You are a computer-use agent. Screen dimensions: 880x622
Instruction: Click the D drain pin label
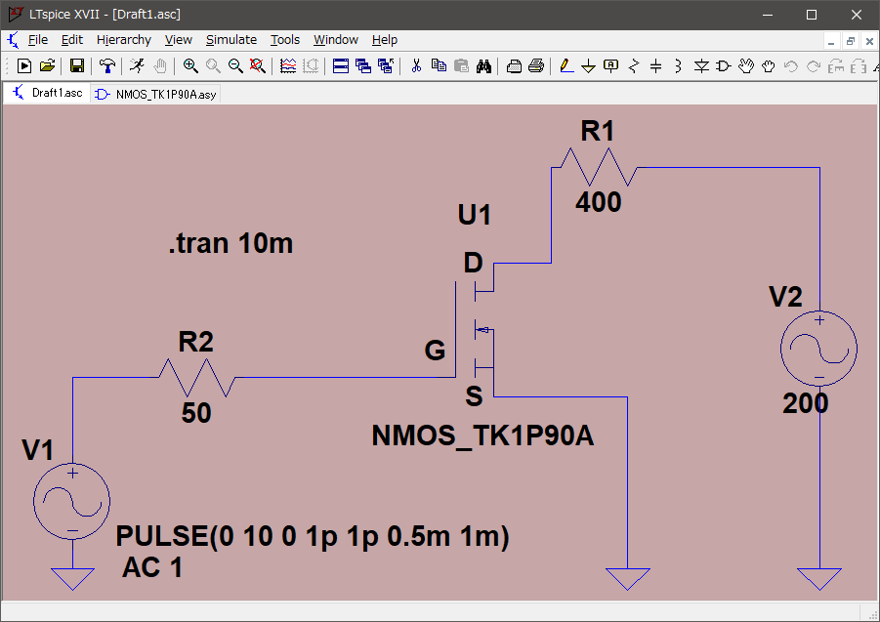[x=473, y=263]
